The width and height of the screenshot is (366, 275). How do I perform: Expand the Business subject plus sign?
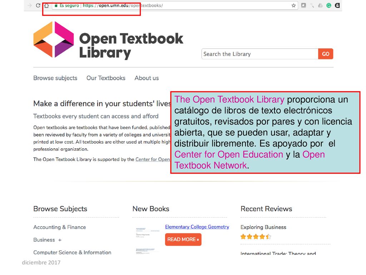(x=60, y=240)
